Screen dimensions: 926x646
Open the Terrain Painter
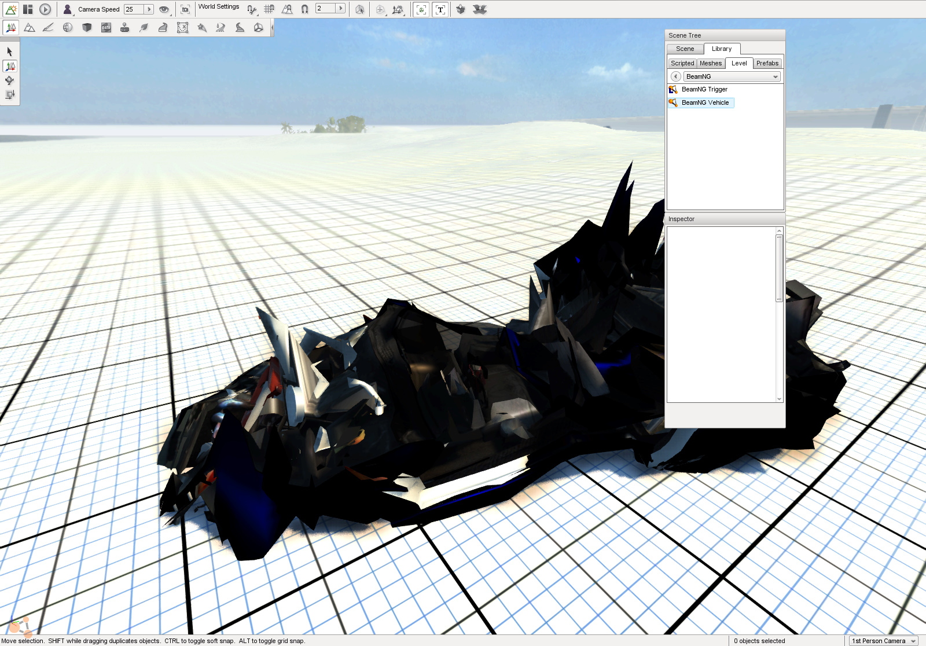pyautogui.click(x=49, y=27)
